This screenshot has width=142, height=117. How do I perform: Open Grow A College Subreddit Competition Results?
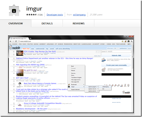[x=43, y=103]
